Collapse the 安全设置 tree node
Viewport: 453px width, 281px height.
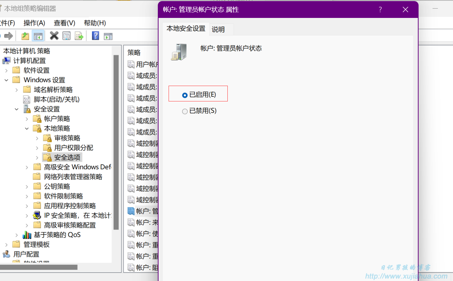pos(16,109)
